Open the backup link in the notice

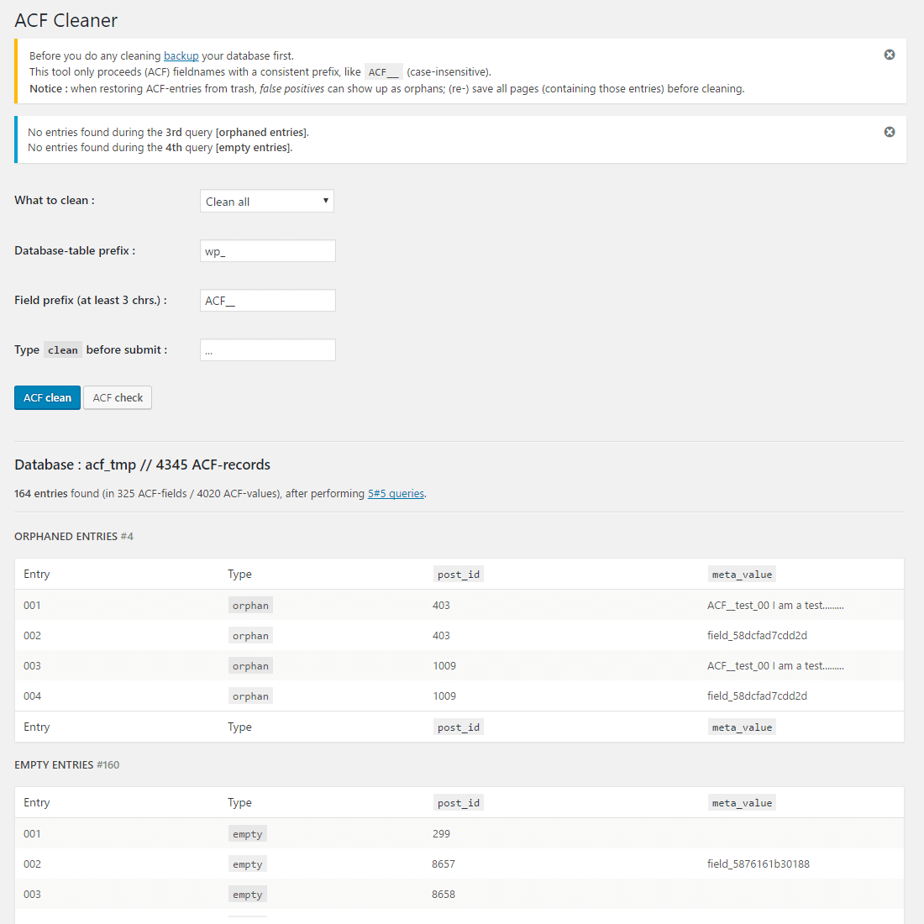point(181,56)
